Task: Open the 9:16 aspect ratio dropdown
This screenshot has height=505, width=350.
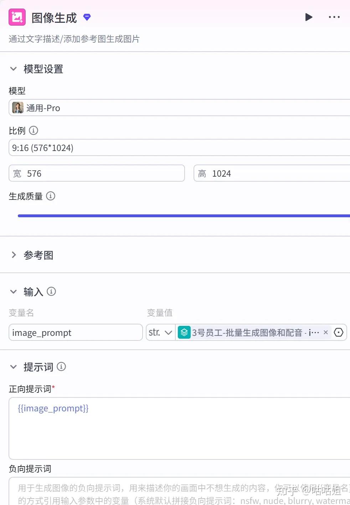Action: click(x=178, y=148)
